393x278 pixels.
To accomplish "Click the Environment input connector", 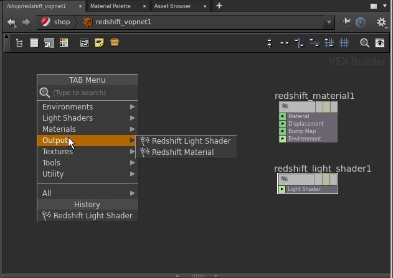I will click(283, 139).
